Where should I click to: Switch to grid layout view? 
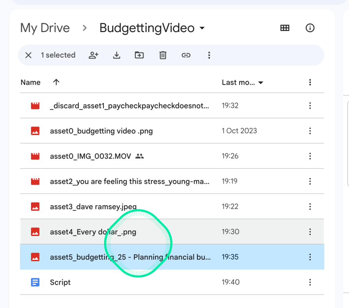pos(285,28)
